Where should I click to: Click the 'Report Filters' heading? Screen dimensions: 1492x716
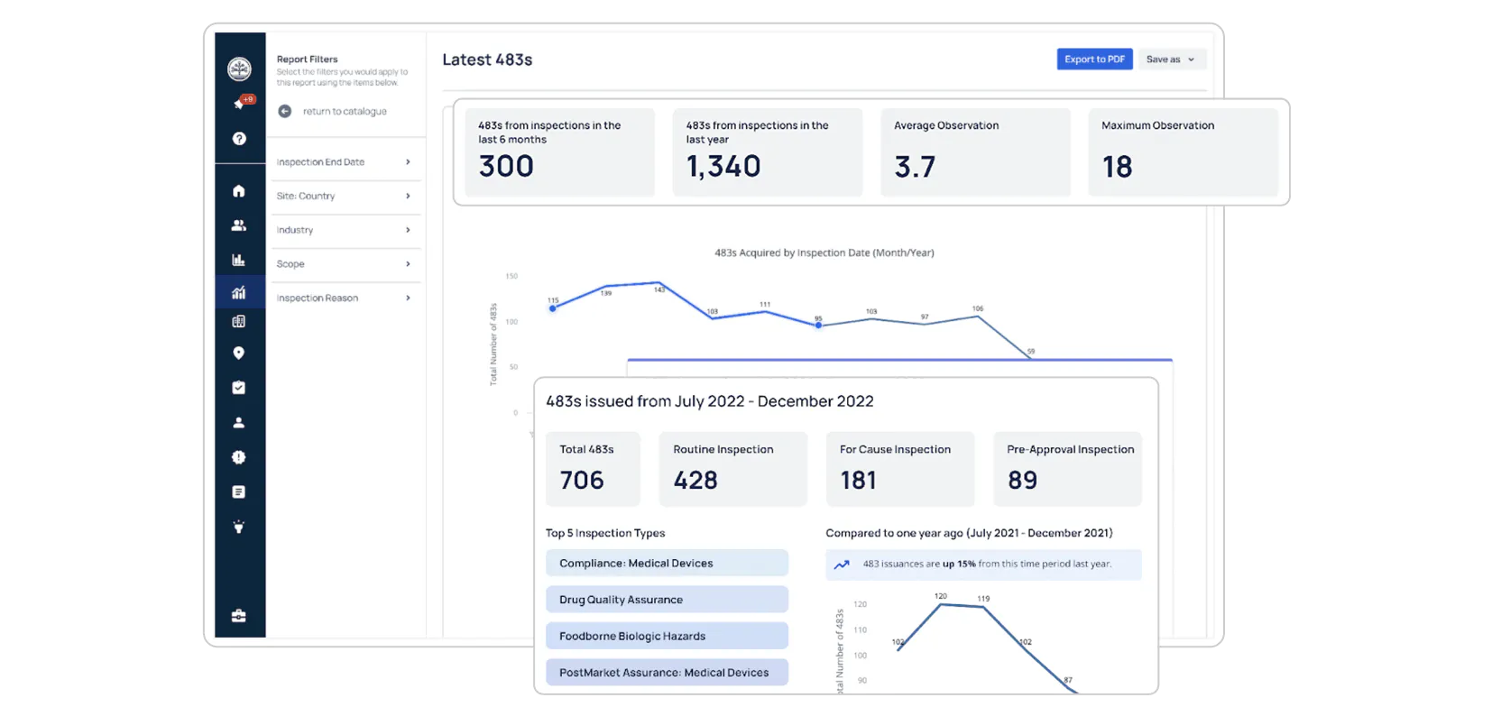[307, 60]
